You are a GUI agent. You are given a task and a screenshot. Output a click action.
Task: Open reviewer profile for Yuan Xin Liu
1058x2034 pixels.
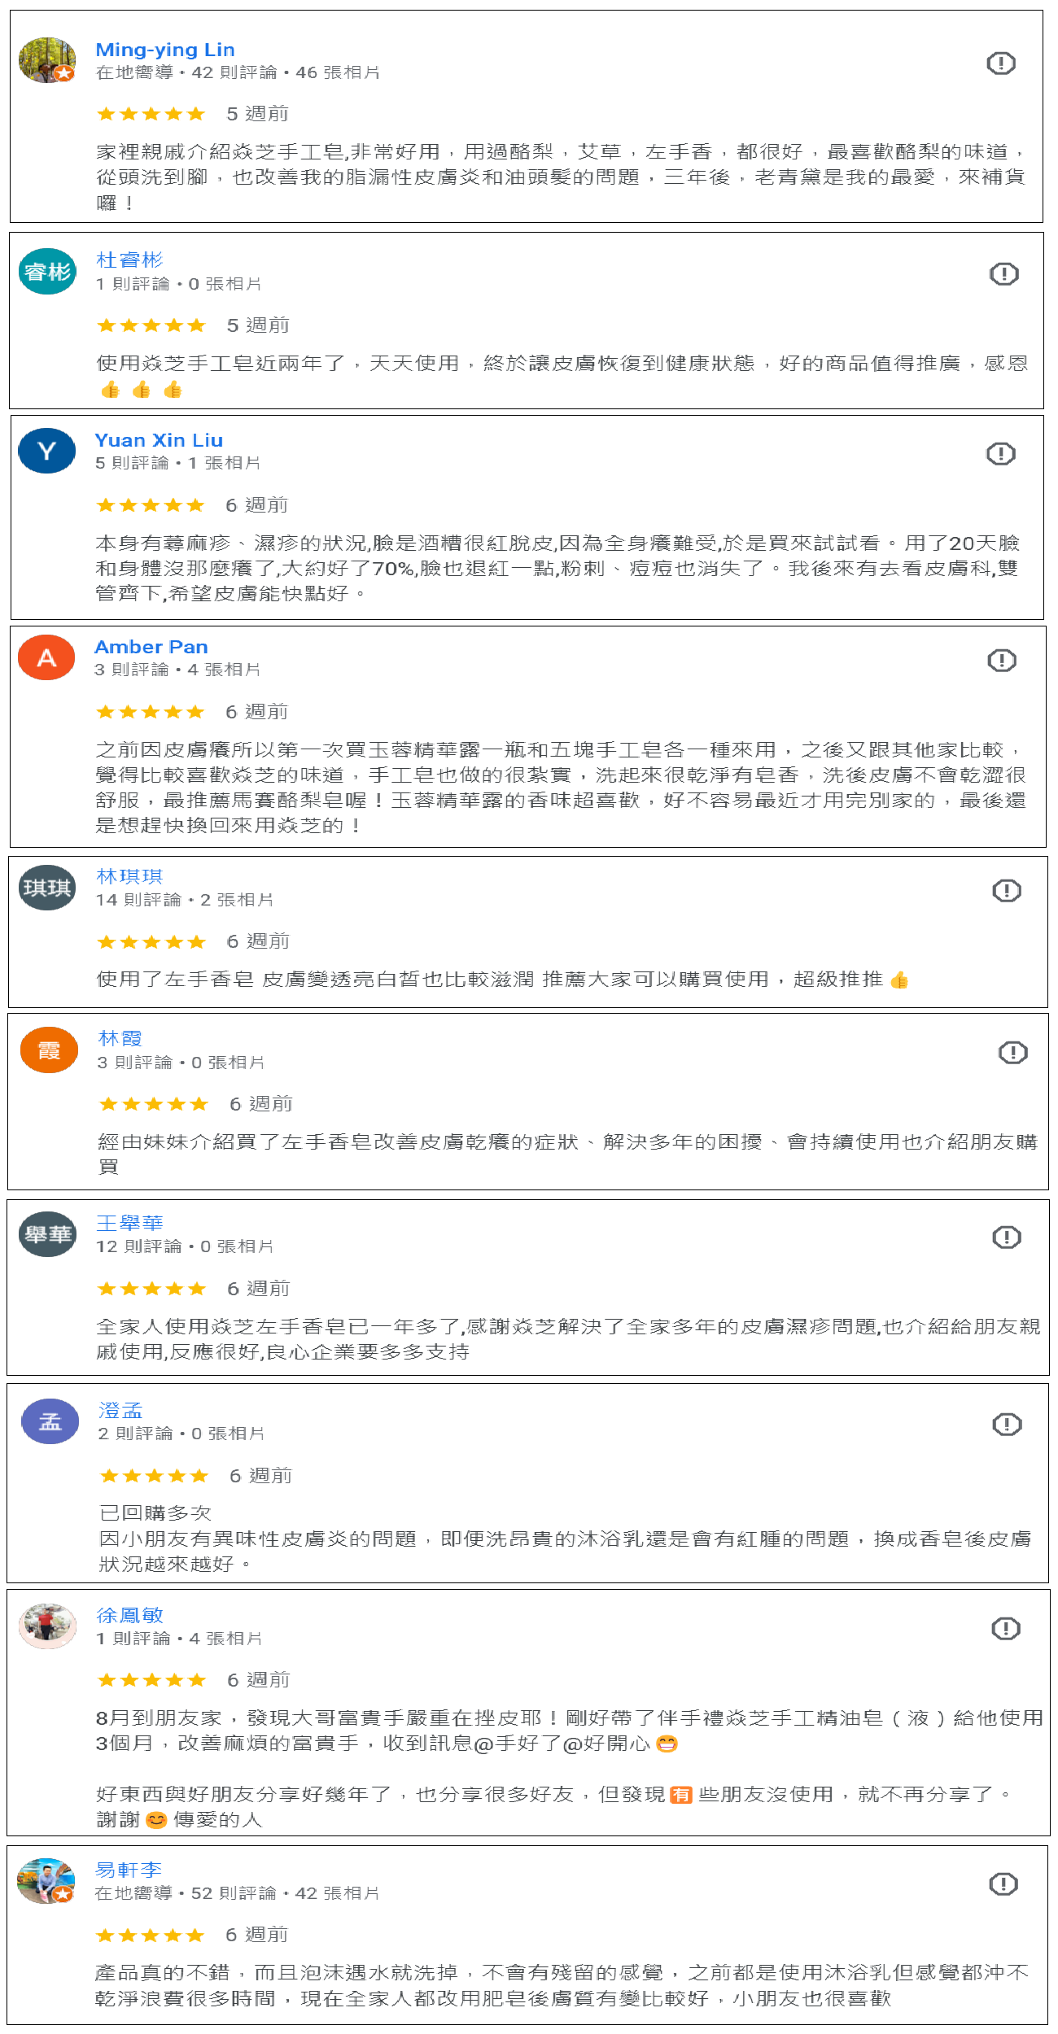[x=159, y=440]
